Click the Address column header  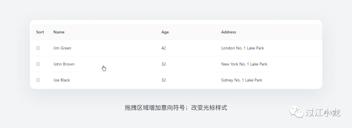pos(228,32)
